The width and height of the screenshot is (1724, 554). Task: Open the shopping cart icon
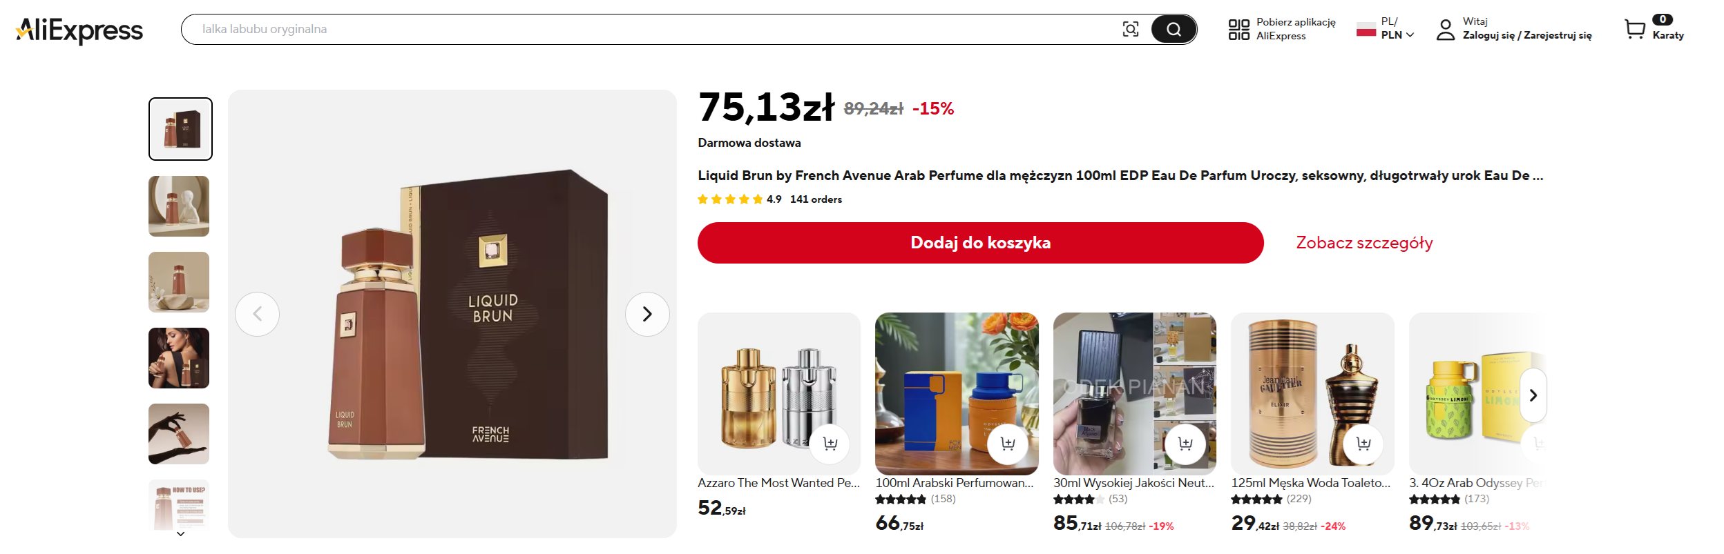point(1635,29)
